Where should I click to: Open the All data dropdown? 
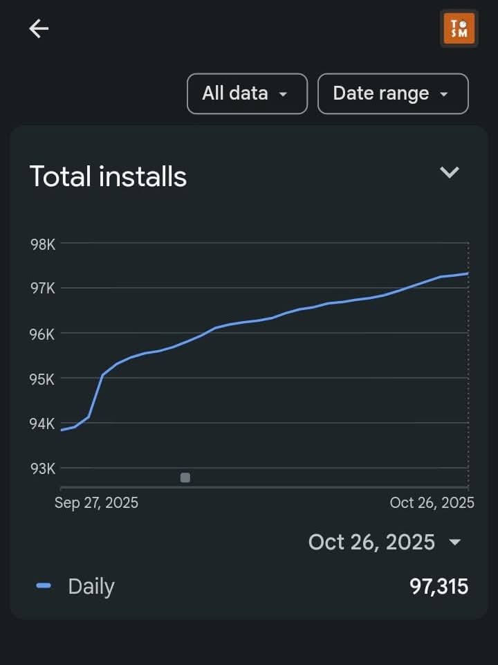(x=246, y=93)
